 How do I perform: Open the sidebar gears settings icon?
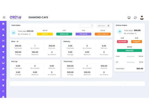coord(3,30)
